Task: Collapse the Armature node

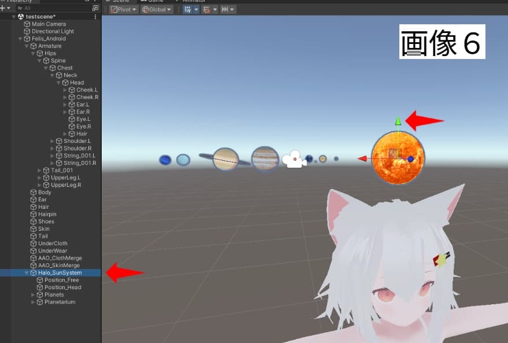Action: [27, 46]
